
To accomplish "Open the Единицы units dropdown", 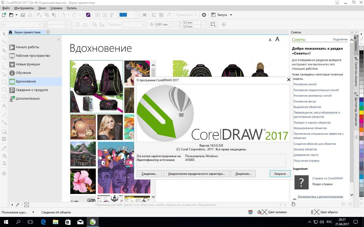I will tap(144, 24).
